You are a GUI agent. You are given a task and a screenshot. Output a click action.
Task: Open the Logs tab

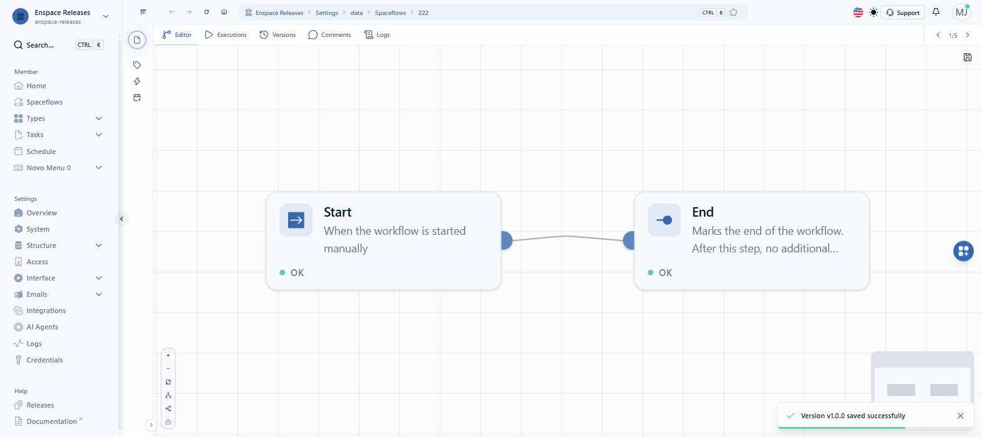[377, 35]
